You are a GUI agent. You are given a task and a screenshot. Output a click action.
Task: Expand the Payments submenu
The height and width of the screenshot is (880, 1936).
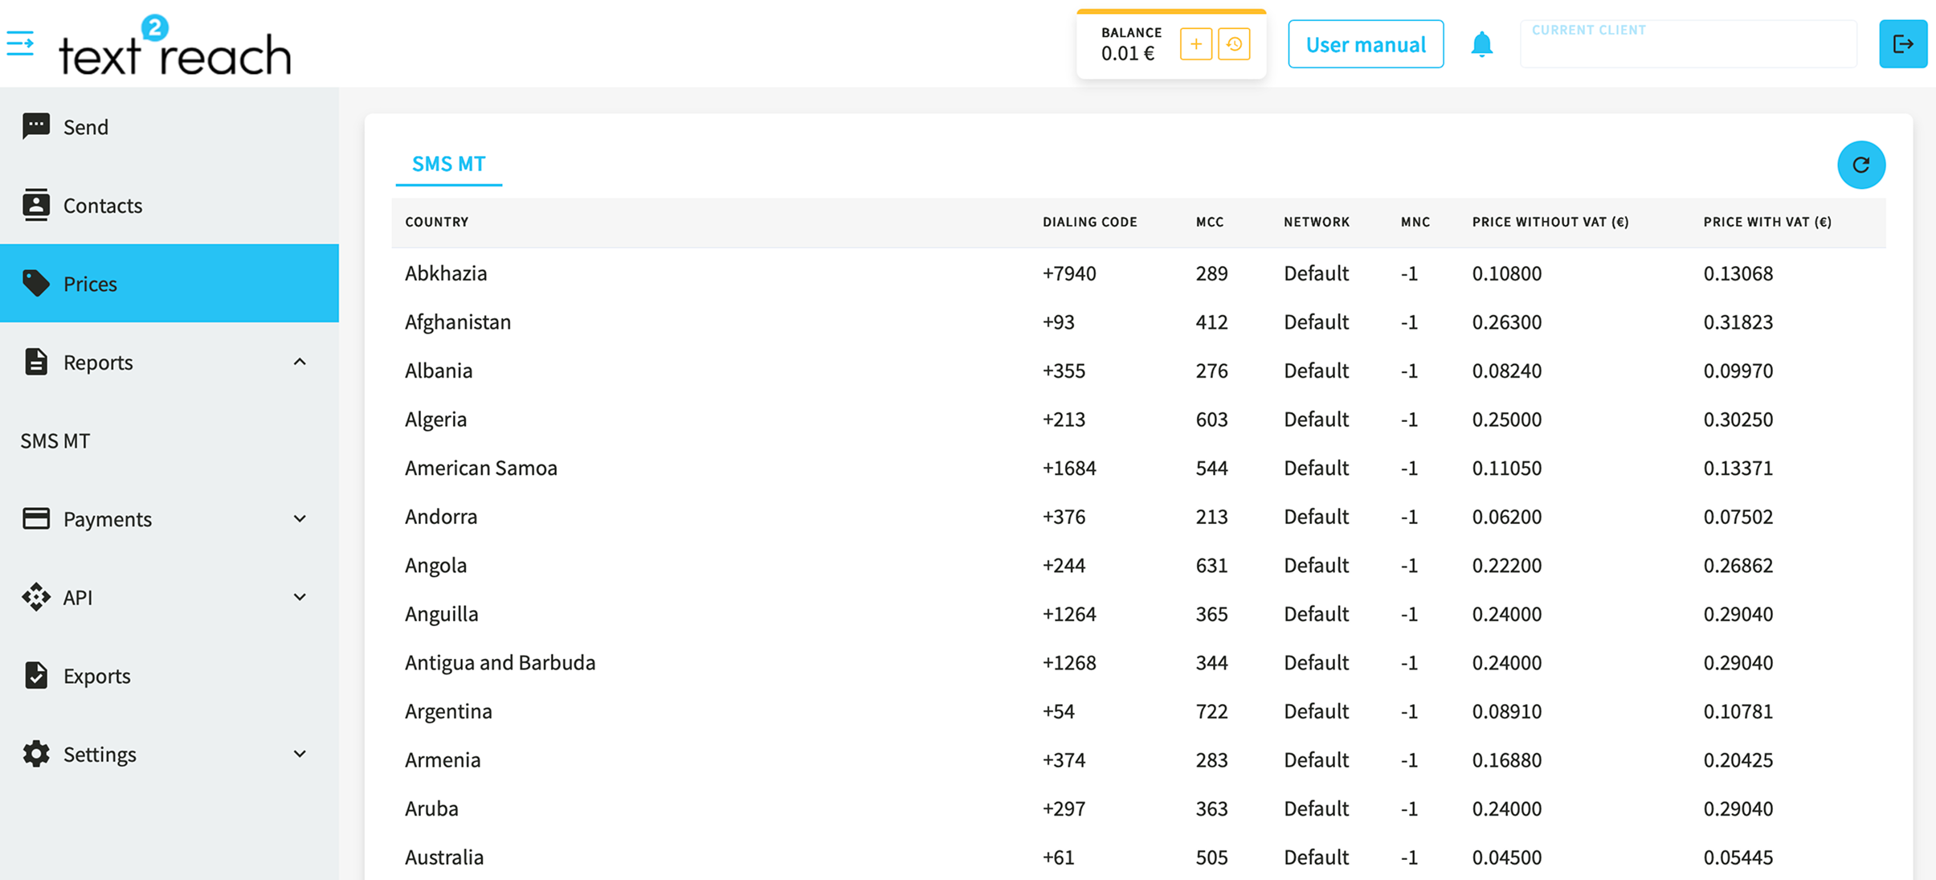[x=300, y=518]
